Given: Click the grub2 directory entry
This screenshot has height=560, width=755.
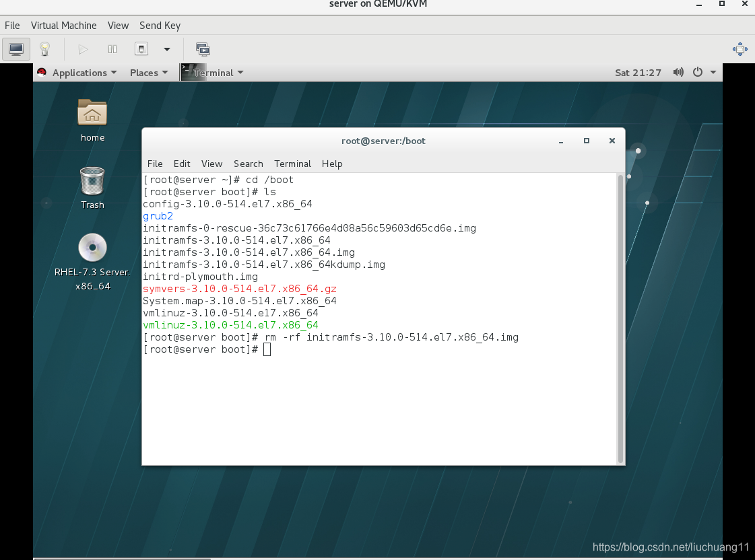Looking at the screenshot, I should pos(158,216).
